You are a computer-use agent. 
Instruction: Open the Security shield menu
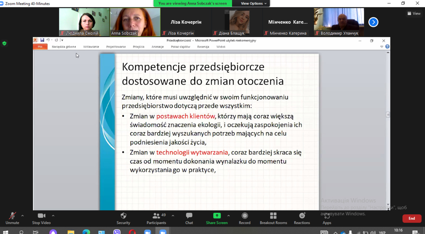point(123,218)
